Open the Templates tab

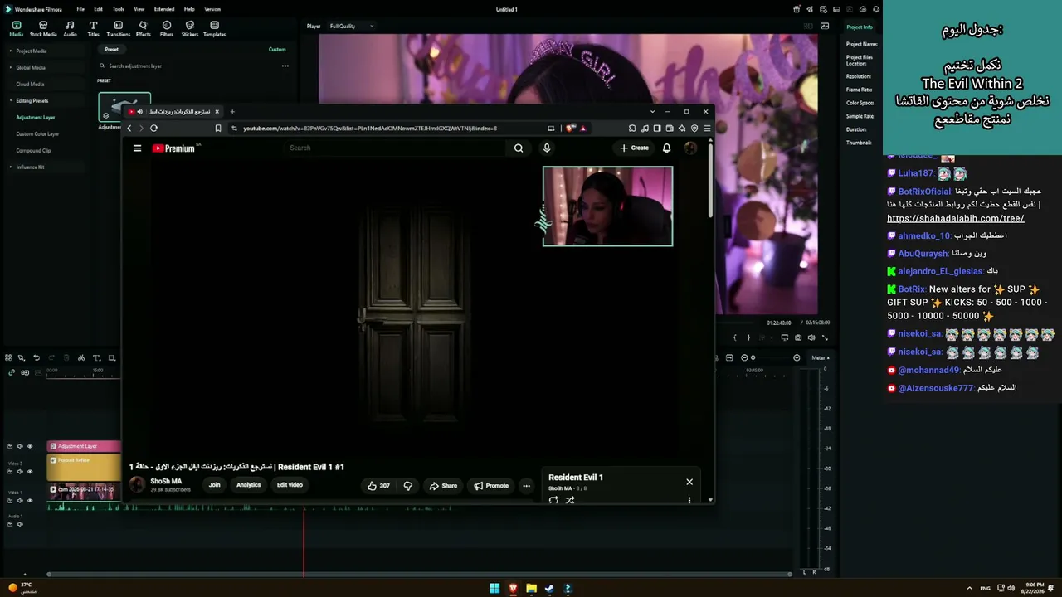point(214,29)
